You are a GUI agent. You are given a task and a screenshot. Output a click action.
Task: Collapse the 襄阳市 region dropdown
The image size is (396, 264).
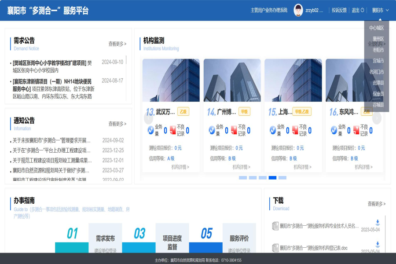click(380, 11)
